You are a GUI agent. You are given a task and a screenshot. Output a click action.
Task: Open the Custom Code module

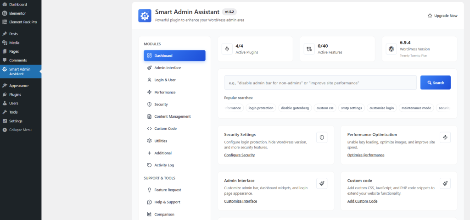[174, 128]
